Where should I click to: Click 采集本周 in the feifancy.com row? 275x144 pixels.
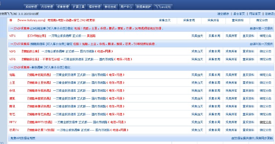(x=189, y=20)
